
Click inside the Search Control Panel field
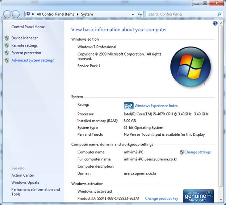181,14
